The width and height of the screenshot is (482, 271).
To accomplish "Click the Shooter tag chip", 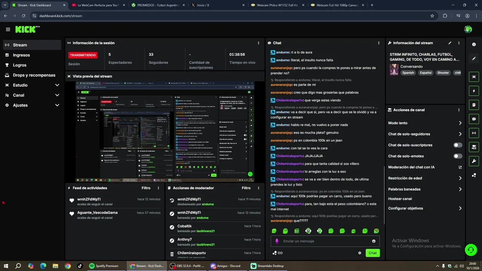I will pyautogui.click(x=443, y=73).
